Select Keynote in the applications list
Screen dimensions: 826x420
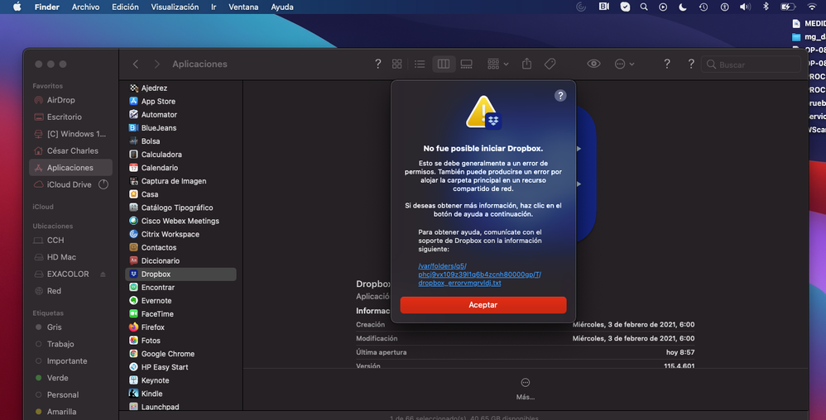click(180, 380)
